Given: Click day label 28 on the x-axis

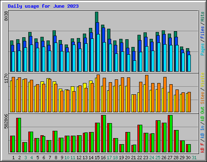Looking at the screenshot, I should [176, 158].
